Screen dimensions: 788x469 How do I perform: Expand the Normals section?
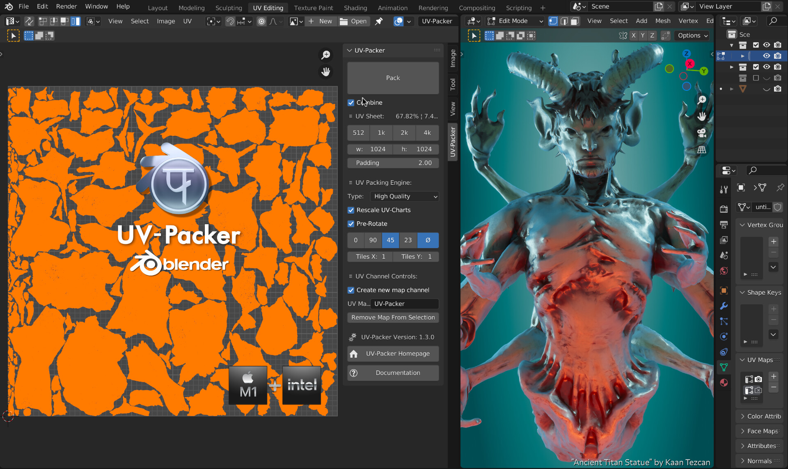[761, 460]
